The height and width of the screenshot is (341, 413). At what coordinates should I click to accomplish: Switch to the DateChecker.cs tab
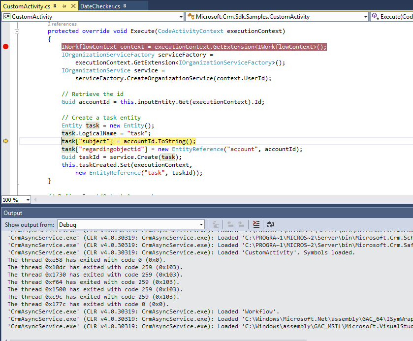(100, 6)
